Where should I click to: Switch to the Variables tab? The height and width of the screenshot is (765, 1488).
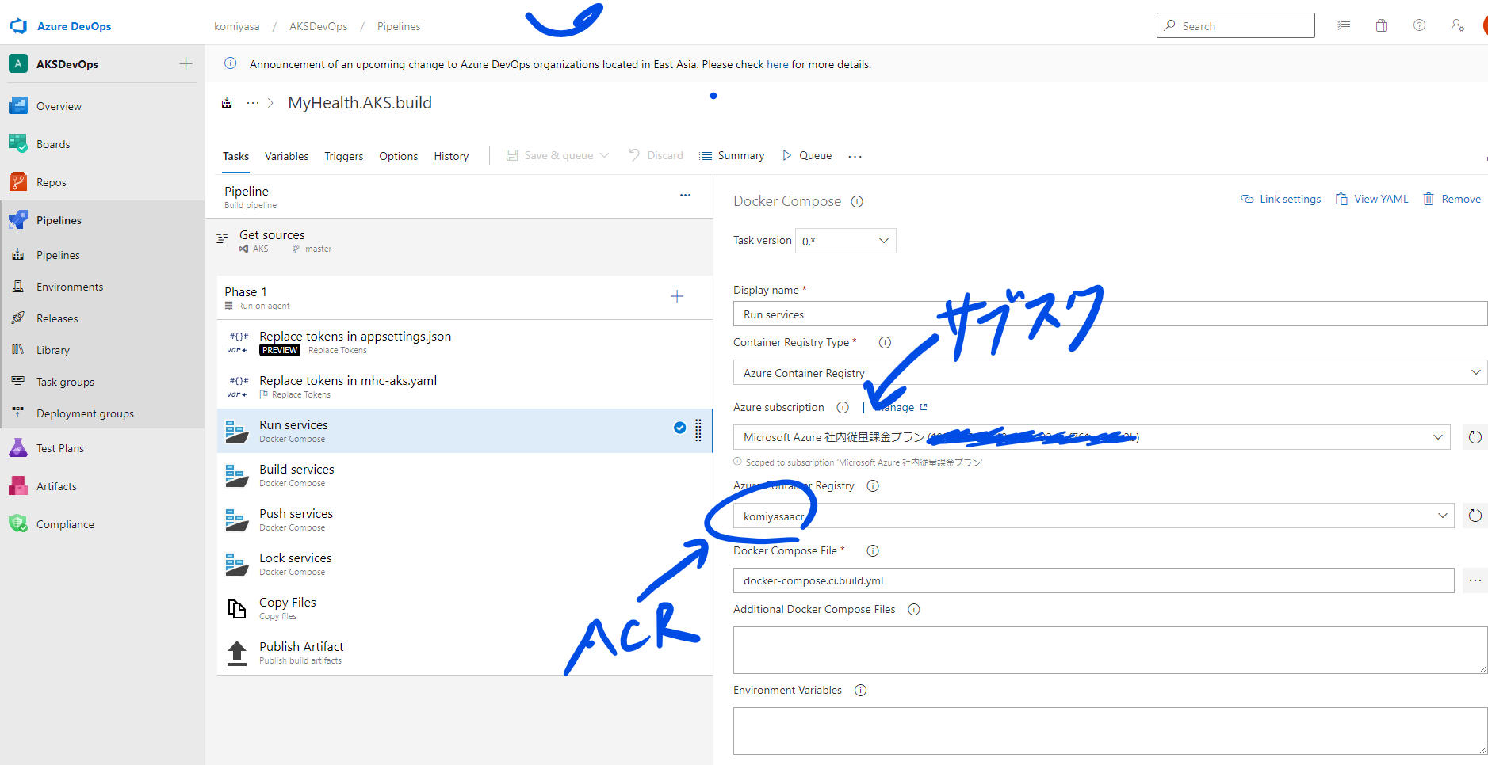pos(286,156)
